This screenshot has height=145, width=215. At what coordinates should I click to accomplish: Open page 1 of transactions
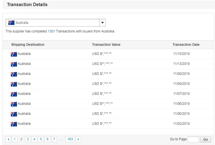14,139
